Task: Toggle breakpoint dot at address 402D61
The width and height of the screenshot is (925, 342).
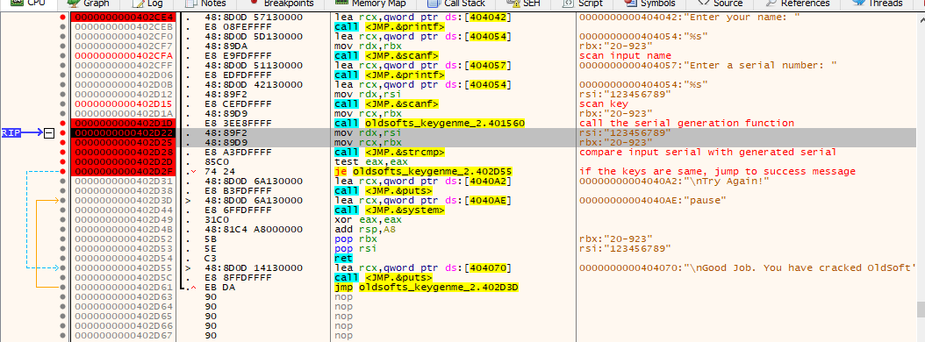Action: click(x=63, y=287)
